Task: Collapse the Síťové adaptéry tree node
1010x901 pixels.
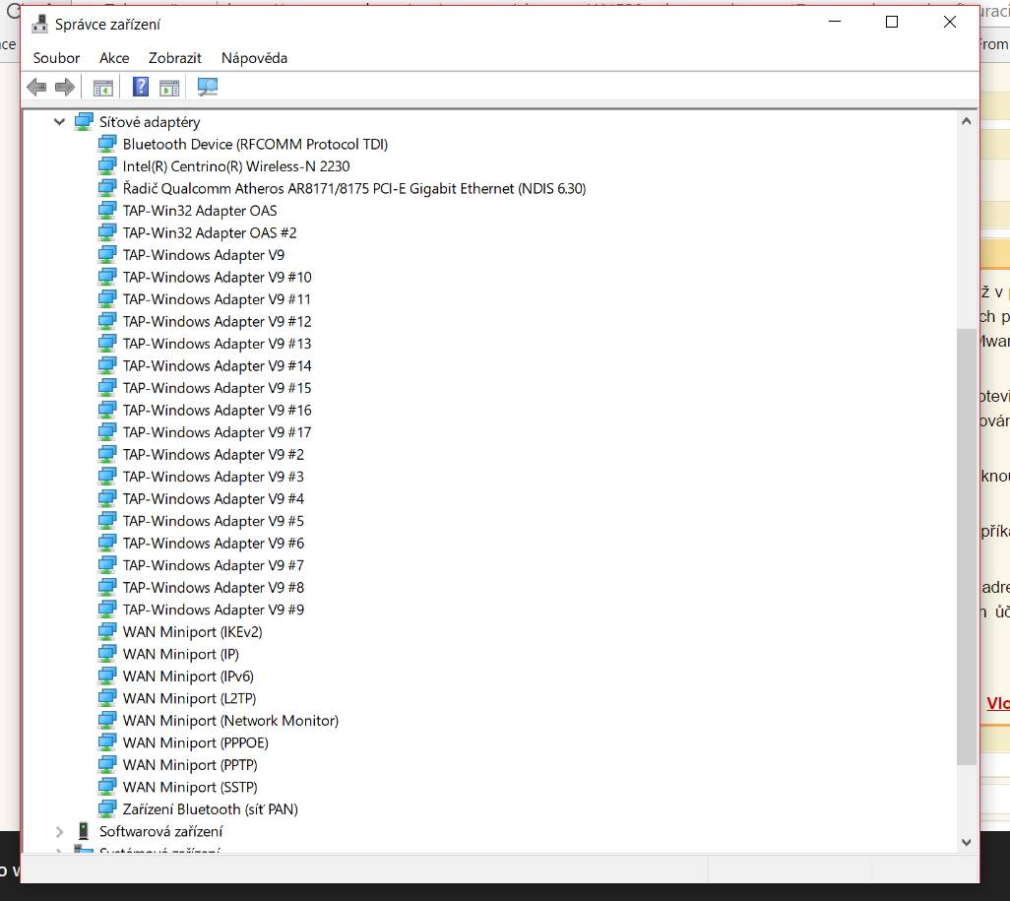Action: (59, 121)
